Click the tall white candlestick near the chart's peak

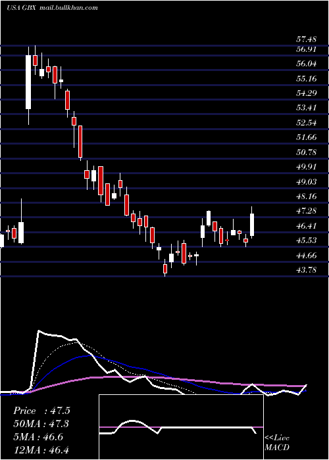point(28,82)
